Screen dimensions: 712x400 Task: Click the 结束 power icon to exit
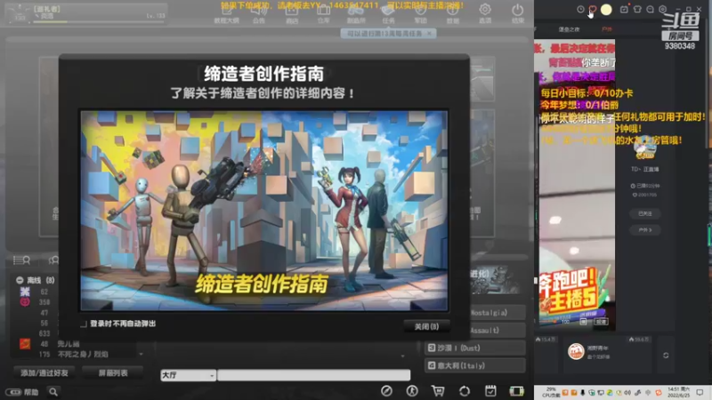(x=518, y=13)
